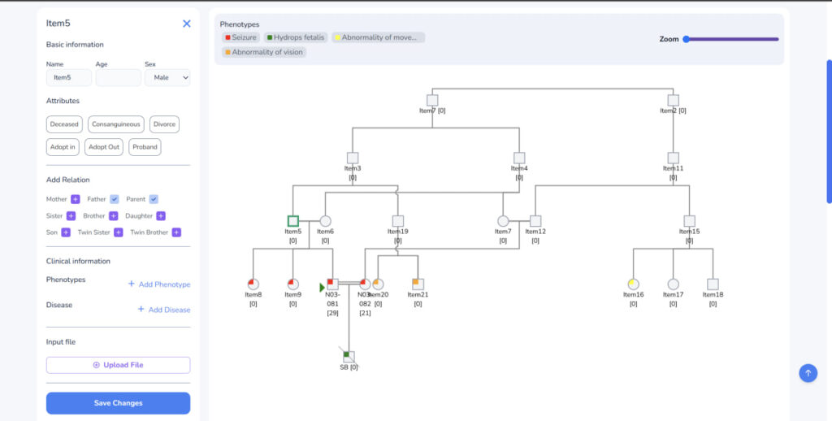This screenshot has height=421, width=832.
Task: Click the Zoom slider handle
Action: [x=686, y=39]
